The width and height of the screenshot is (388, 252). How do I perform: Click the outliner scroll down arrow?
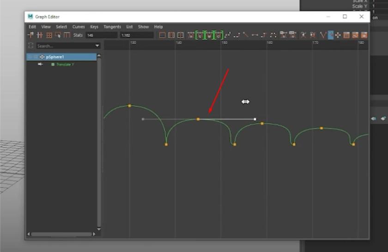click(x=99, y=229)
